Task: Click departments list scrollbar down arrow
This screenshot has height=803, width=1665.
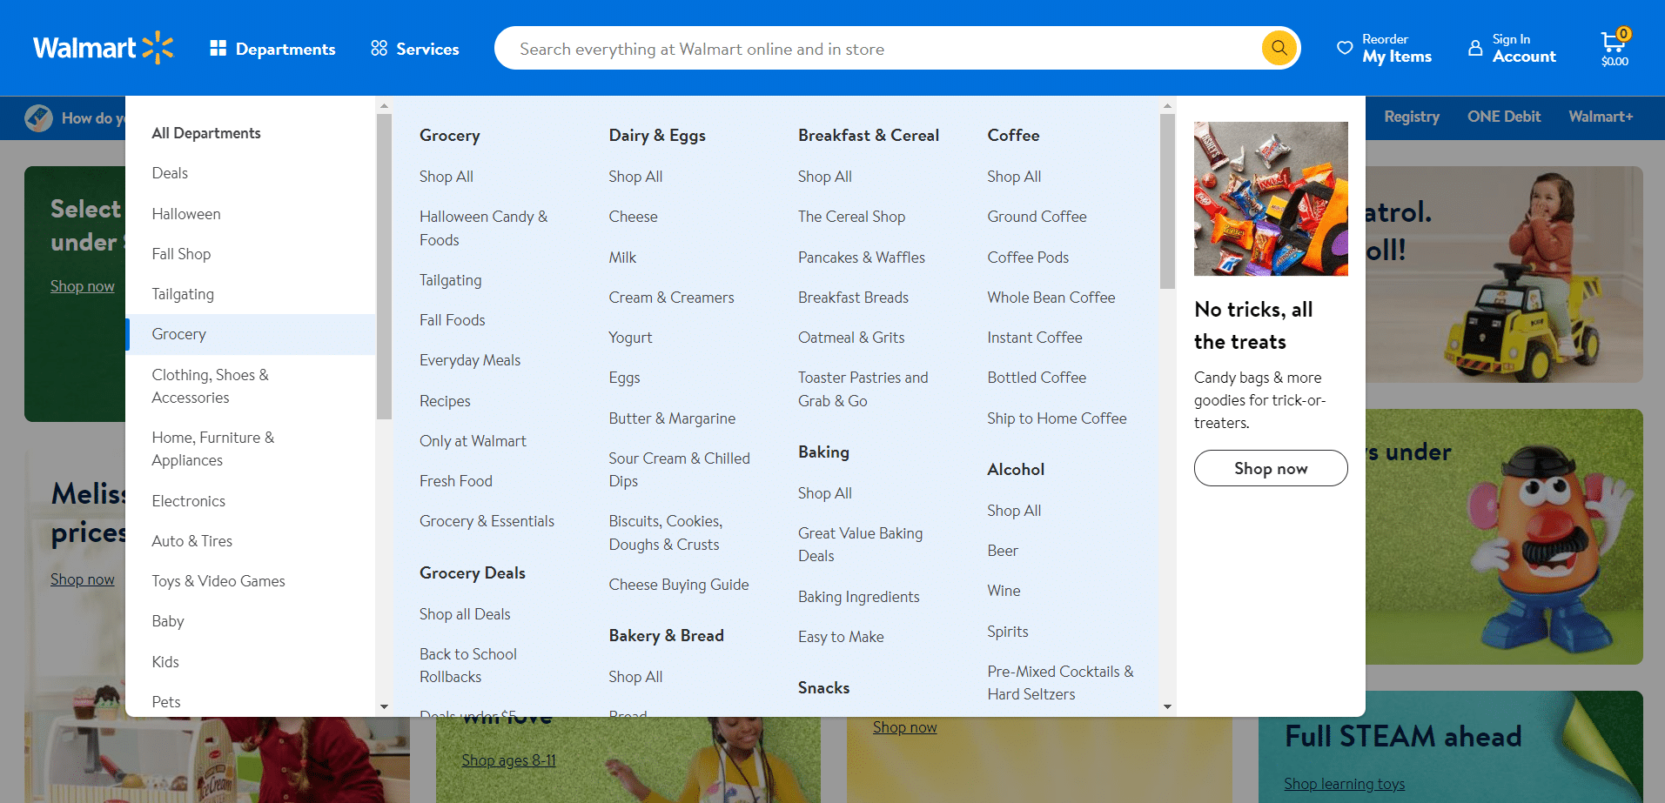Action: (384, 707)
